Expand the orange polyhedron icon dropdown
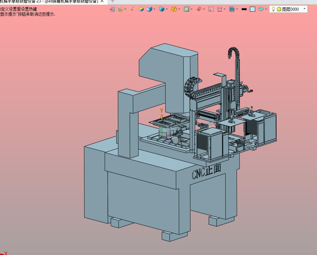This screenshot has width=317, height=255. [x=179, y=9]
